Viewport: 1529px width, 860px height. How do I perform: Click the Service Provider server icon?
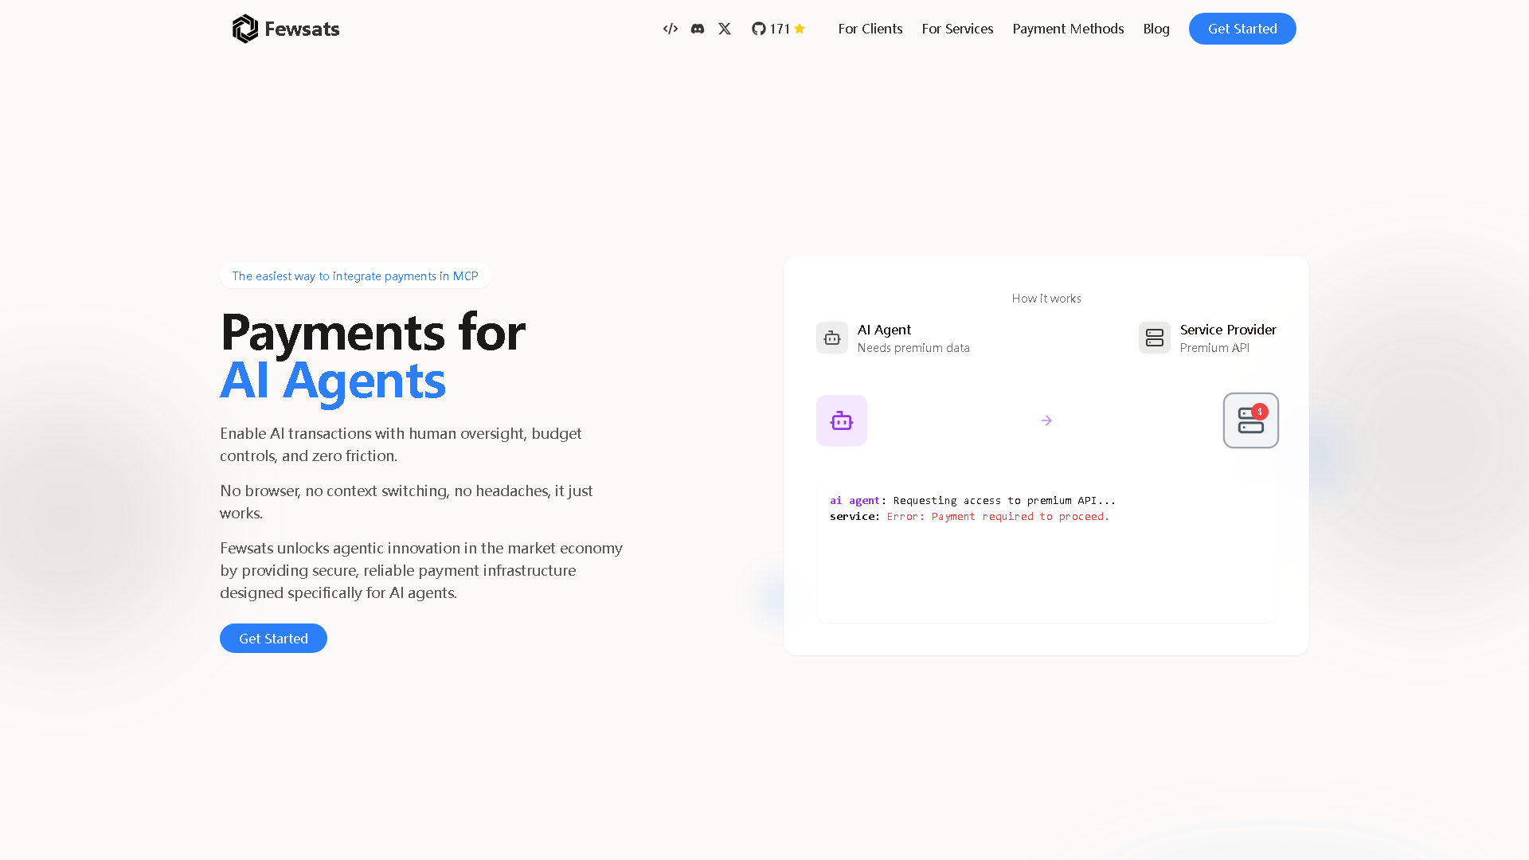tap(1154, 338)
